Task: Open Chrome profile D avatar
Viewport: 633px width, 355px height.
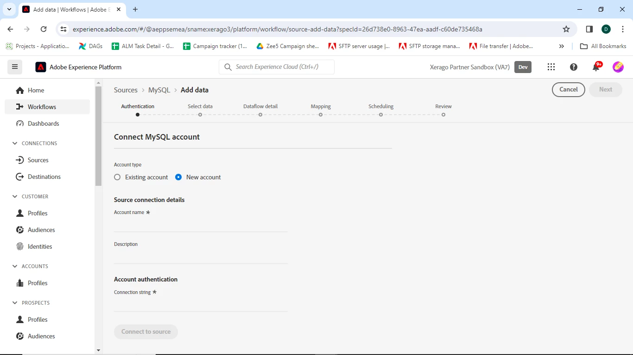Action: tap(606, 29)
